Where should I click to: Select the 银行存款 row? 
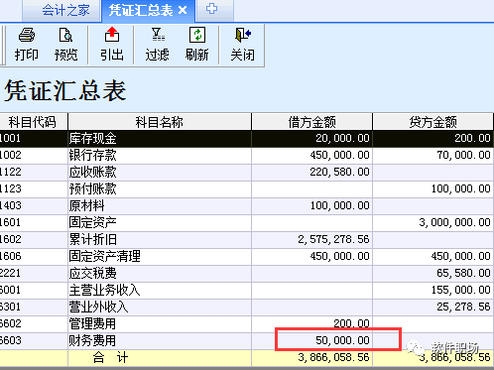click(x=246, y=155)
